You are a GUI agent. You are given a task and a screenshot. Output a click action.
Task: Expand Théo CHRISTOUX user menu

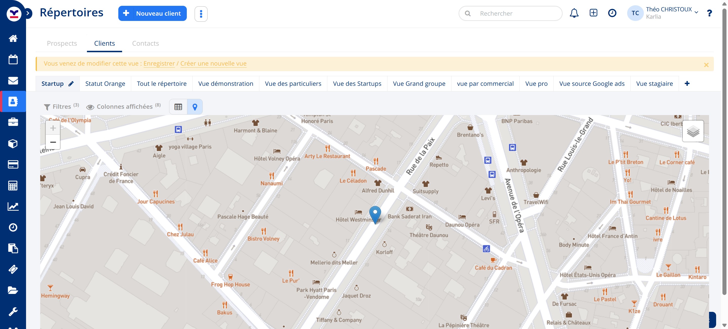click(696, 13)
